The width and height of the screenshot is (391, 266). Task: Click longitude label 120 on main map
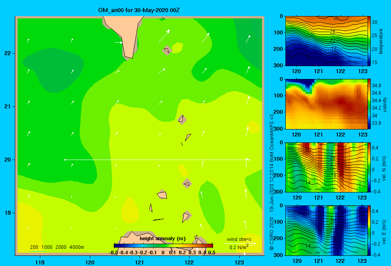click(x=90, y=262)
